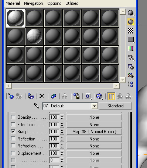Viewport: 147px width, 168px height.
Task: Enable the Displacement map checkbox
Action: [13, 153]
